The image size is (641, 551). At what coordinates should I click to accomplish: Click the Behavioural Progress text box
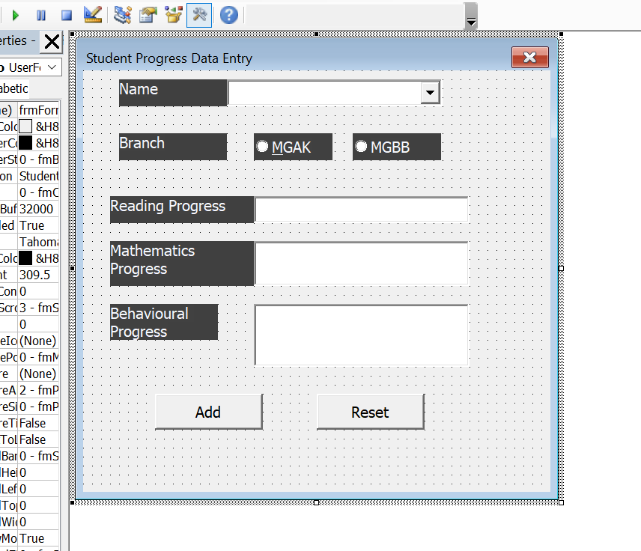[361, 335]
